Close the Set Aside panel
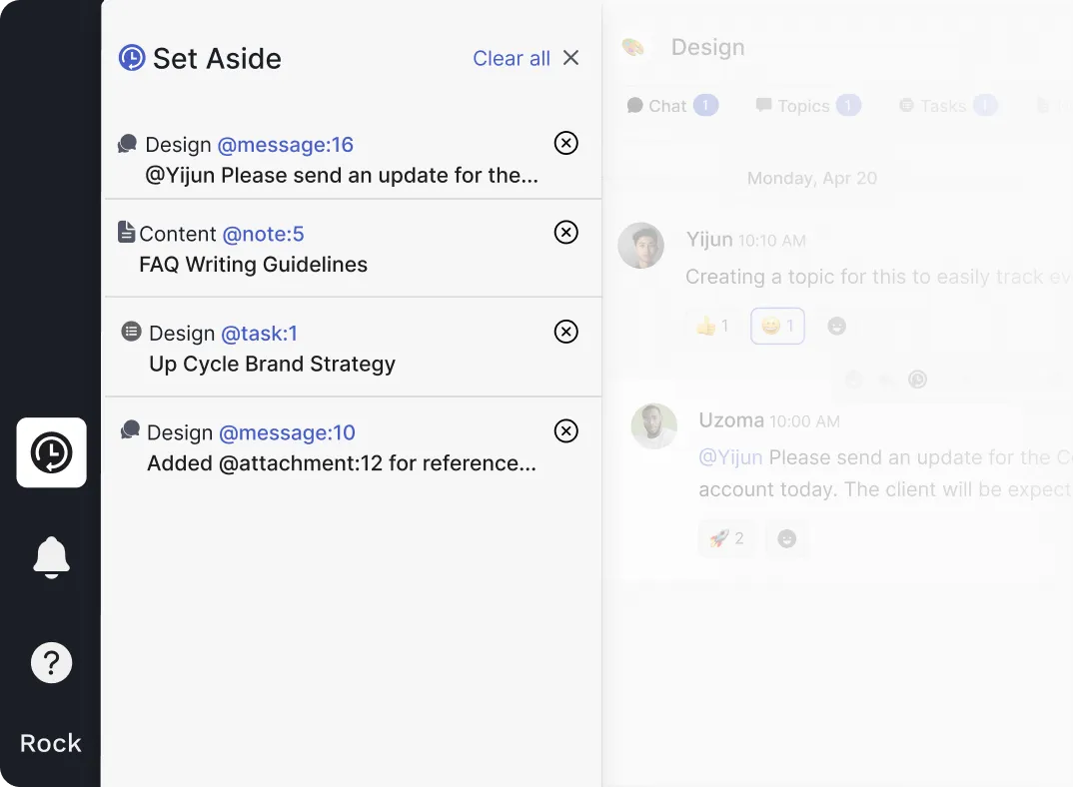This screenshot has height=787, width=1073. tap(570, 58)
